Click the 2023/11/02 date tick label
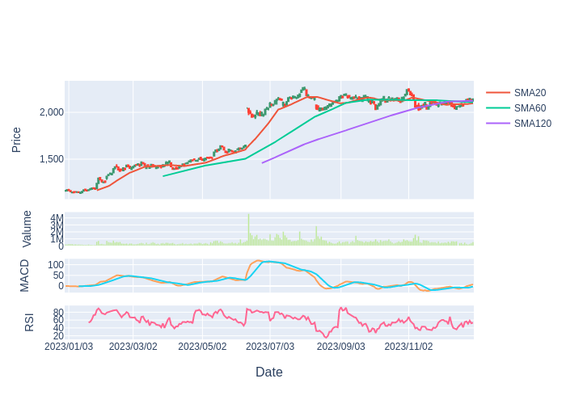The image size is (566, 404). 408,347
